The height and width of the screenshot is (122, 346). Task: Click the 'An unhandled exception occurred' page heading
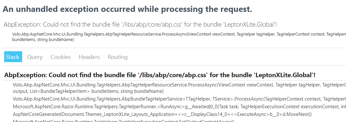pos(127,9)
